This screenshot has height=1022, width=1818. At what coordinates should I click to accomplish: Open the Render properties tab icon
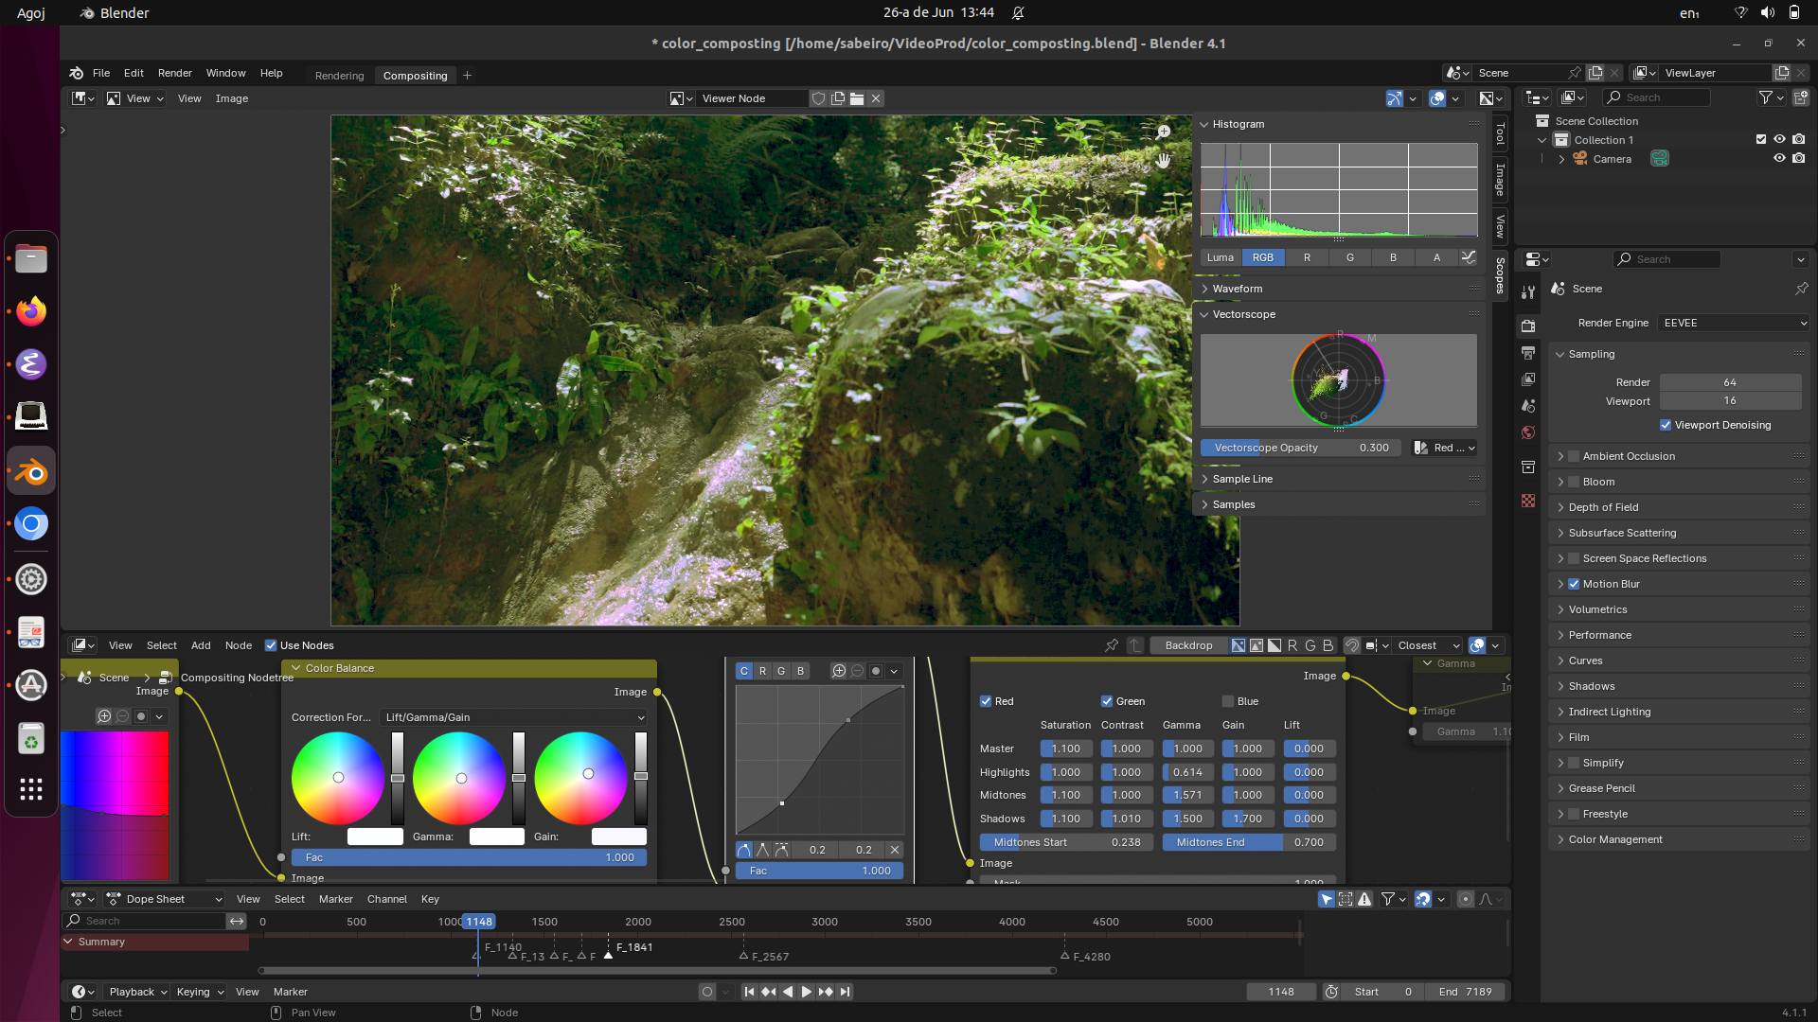pos(1528,326)
